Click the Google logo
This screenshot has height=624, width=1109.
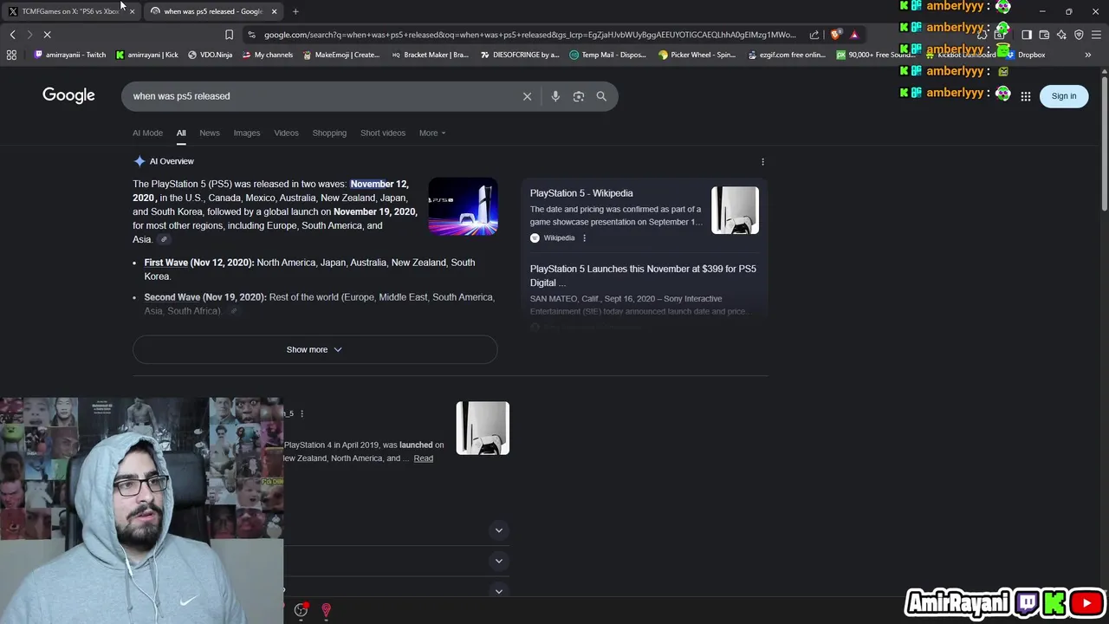(x=68, y=95)
